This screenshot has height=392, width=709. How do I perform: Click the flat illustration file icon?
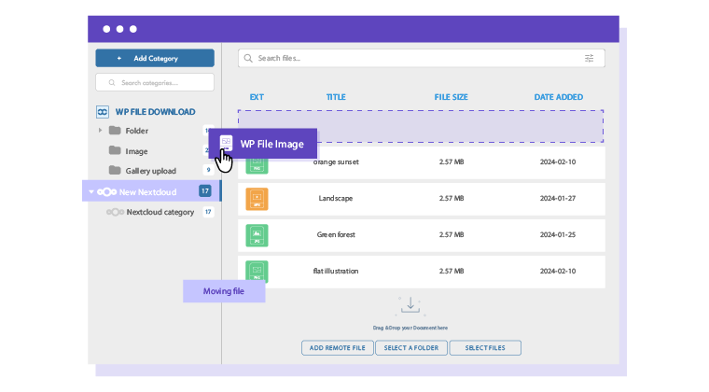point(257,272)
